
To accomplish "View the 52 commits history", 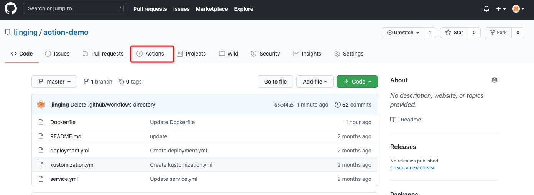I will (x=353, y=105).
